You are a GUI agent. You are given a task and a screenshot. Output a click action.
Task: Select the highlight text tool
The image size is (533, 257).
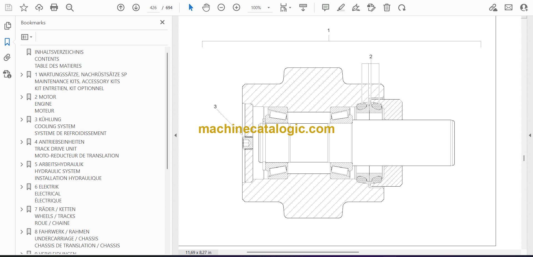[x=341, y=7]
